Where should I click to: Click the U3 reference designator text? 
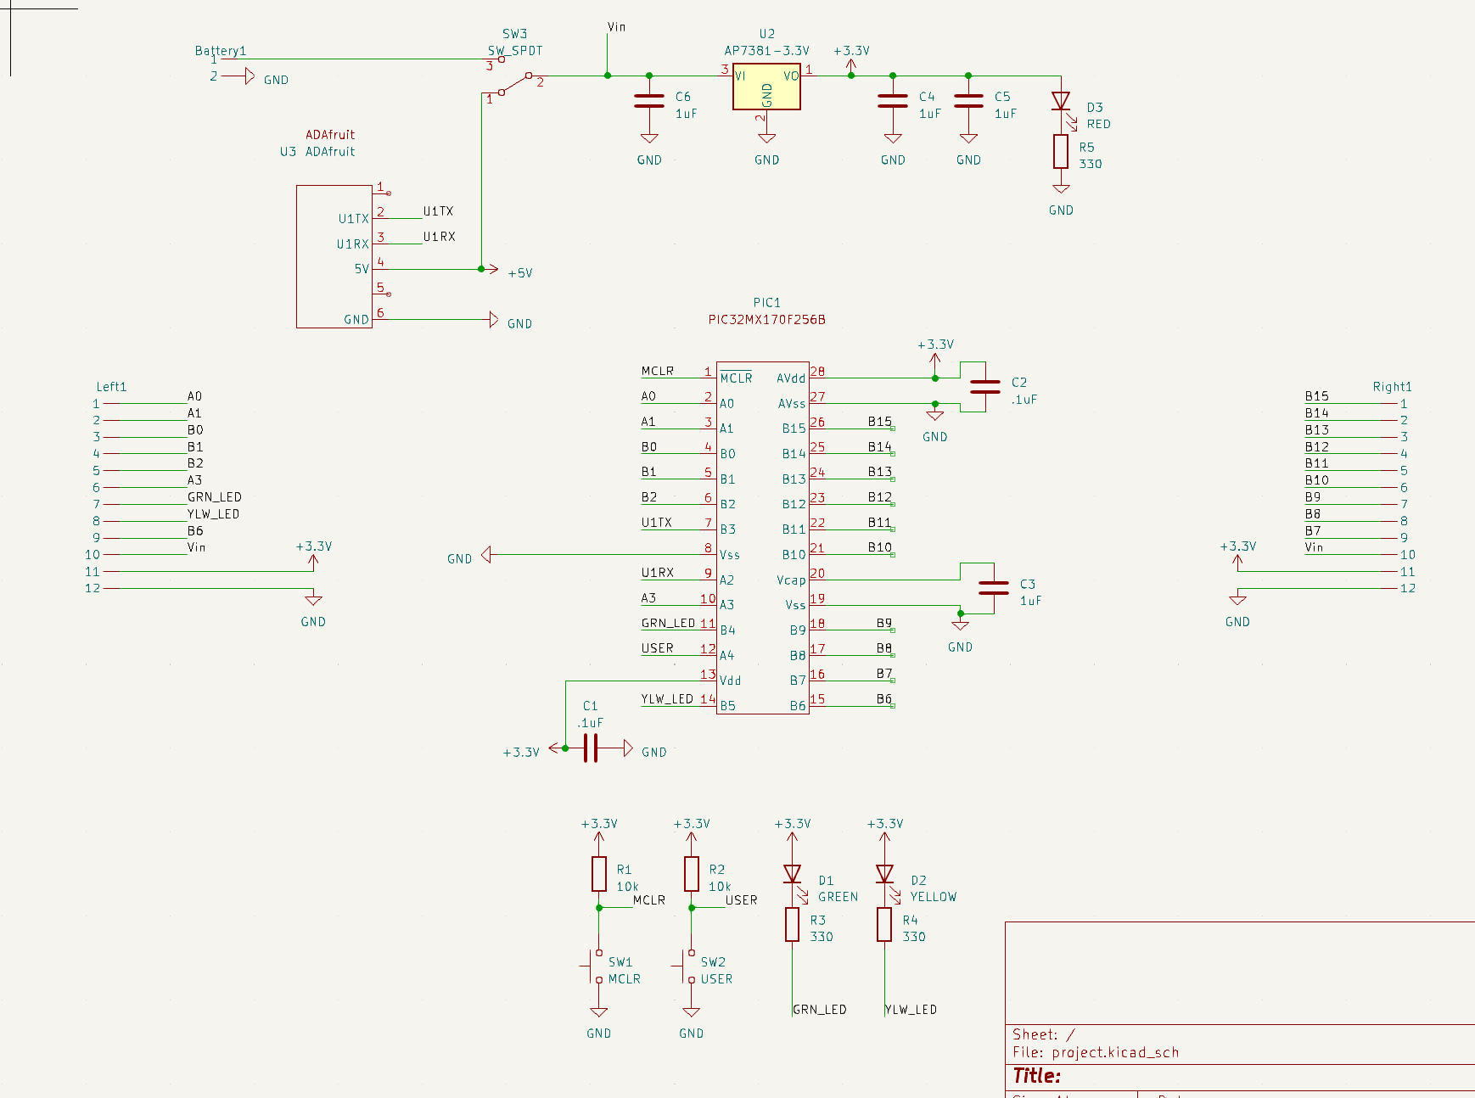tap(288, 152)
